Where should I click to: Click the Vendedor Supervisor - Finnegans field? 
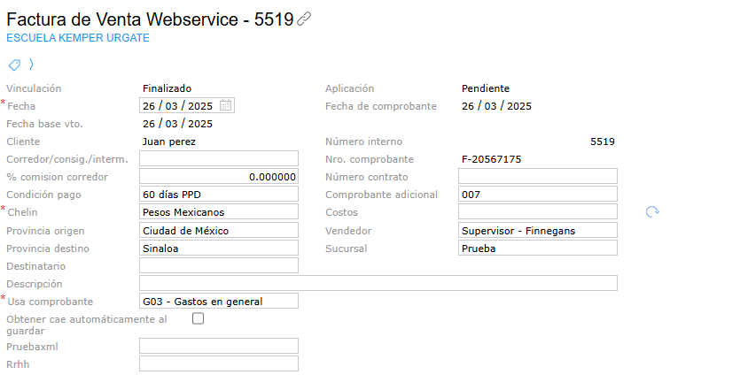coord(537,230)
